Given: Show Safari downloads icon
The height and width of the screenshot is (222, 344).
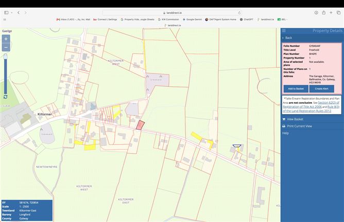Looking at the screenshot, I should [316, 13].
